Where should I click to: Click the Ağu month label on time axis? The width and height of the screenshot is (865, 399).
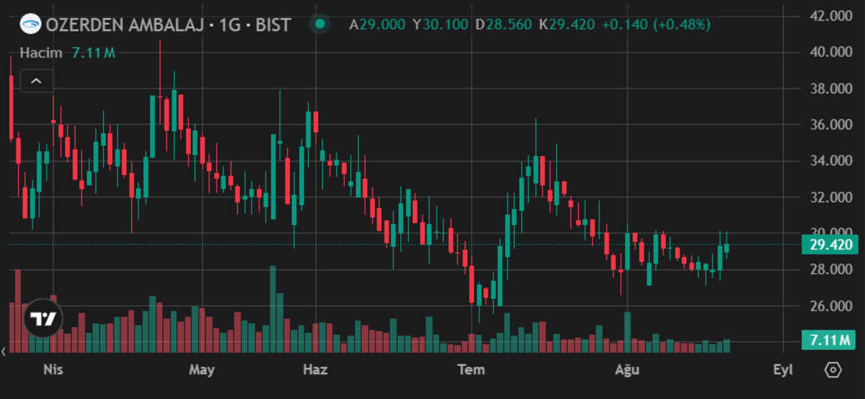point(627,369)
